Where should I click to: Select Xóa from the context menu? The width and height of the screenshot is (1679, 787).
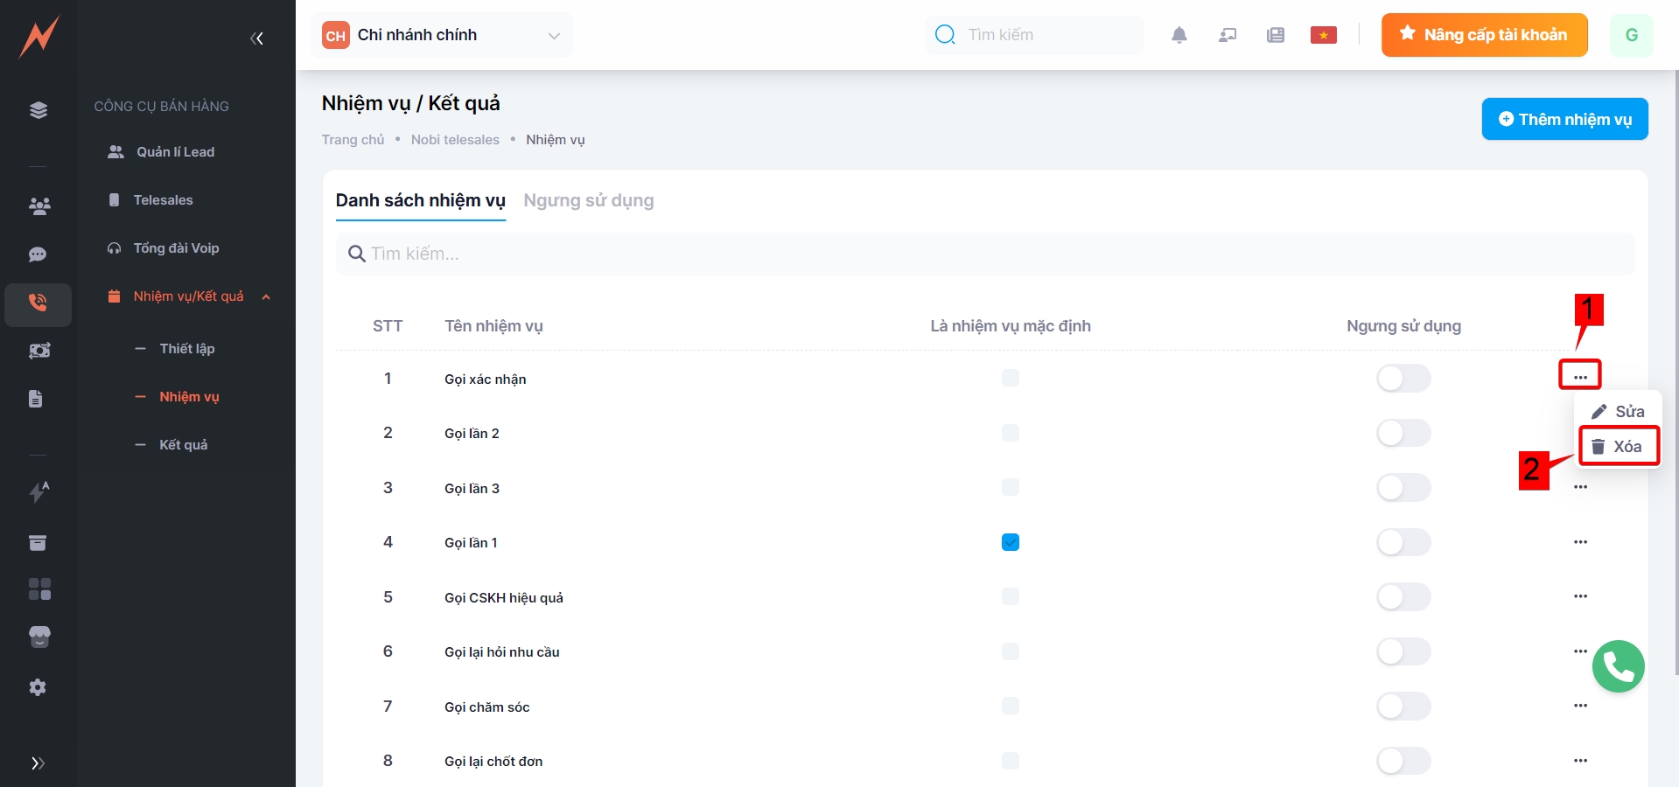tap(1618, 447)
